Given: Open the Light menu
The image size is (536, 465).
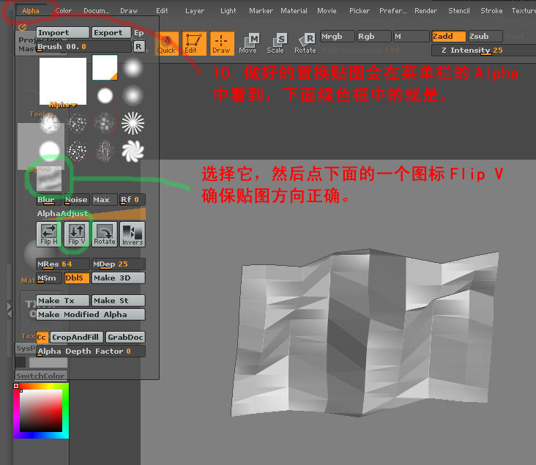Looking at the screenshot, I should (228, 11).
